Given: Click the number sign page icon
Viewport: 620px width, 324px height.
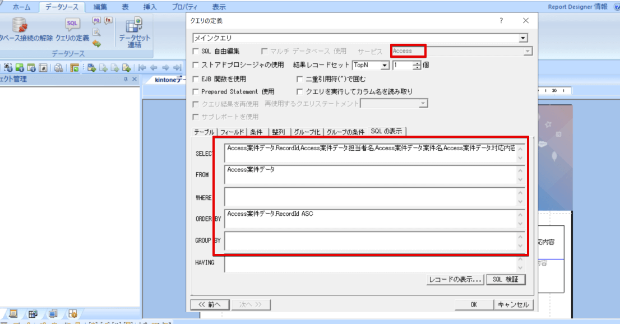Looking at the screenshot, I should pyautogui.click(x=43, y=68).
